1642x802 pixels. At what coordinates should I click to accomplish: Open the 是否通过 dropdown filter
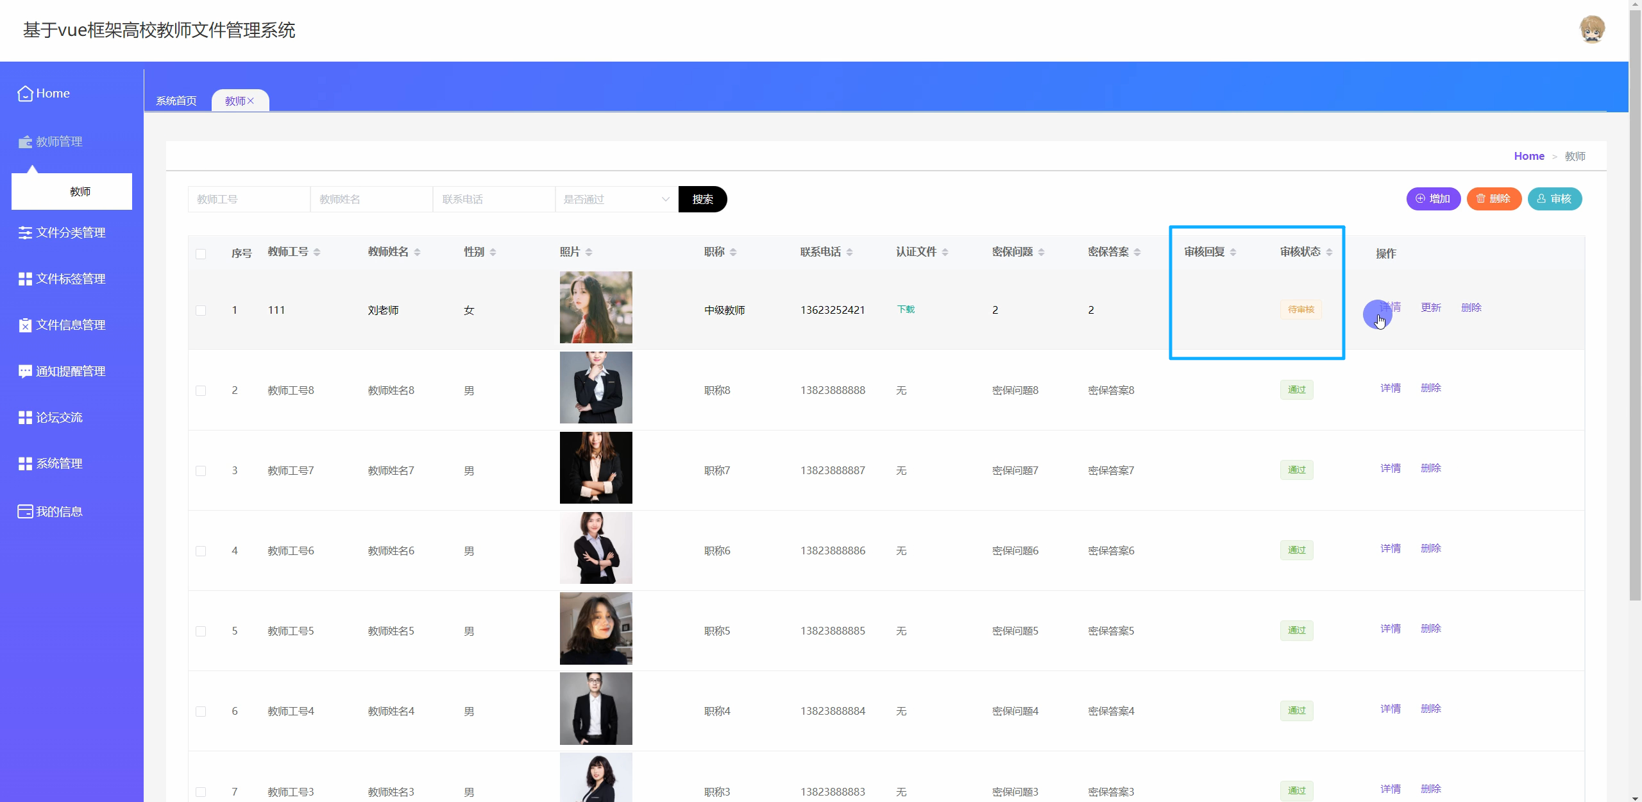coord(616,200)
